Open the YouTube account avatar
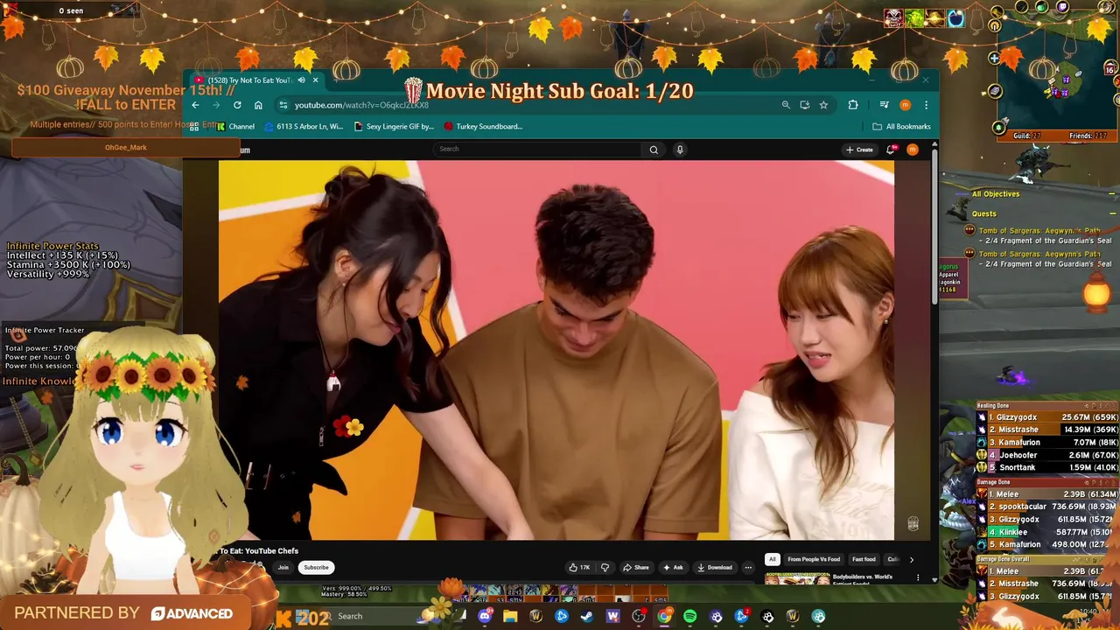The height and width of the screenshot is (630, 1120). point(913,150)
